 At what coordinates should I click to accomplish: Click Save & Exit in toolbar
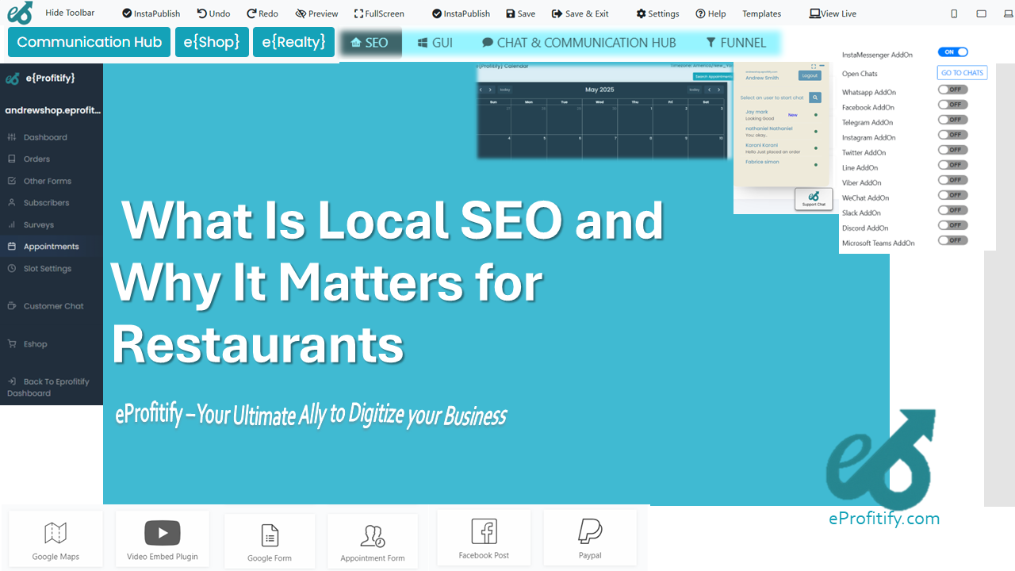(x=580, y=13)
